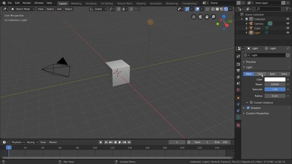The image size is (292, 164).
Task: Set light type to Spot
Action: (272, 74)
